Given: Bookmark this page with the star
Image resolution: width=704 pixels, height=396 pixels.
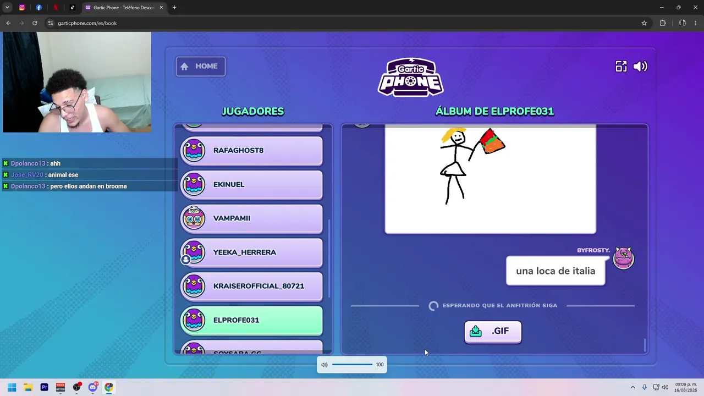Looking at the screenshot, I should point(644,23).
